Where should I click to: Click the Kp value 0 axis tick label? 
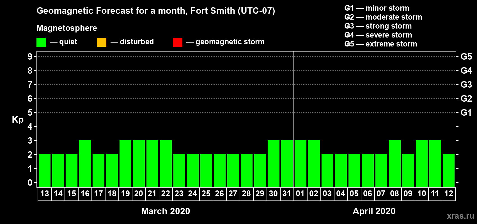(30, 183)
